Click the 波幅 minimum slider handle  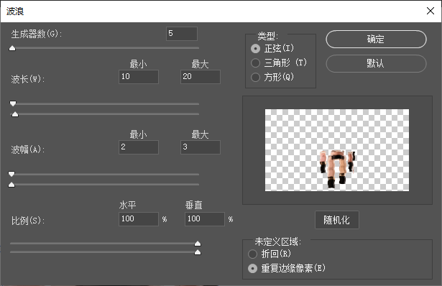click(x=11, y=174)
